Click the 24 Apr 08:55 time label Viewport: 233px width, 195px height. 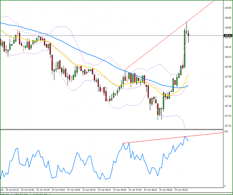tap(166, 190)
